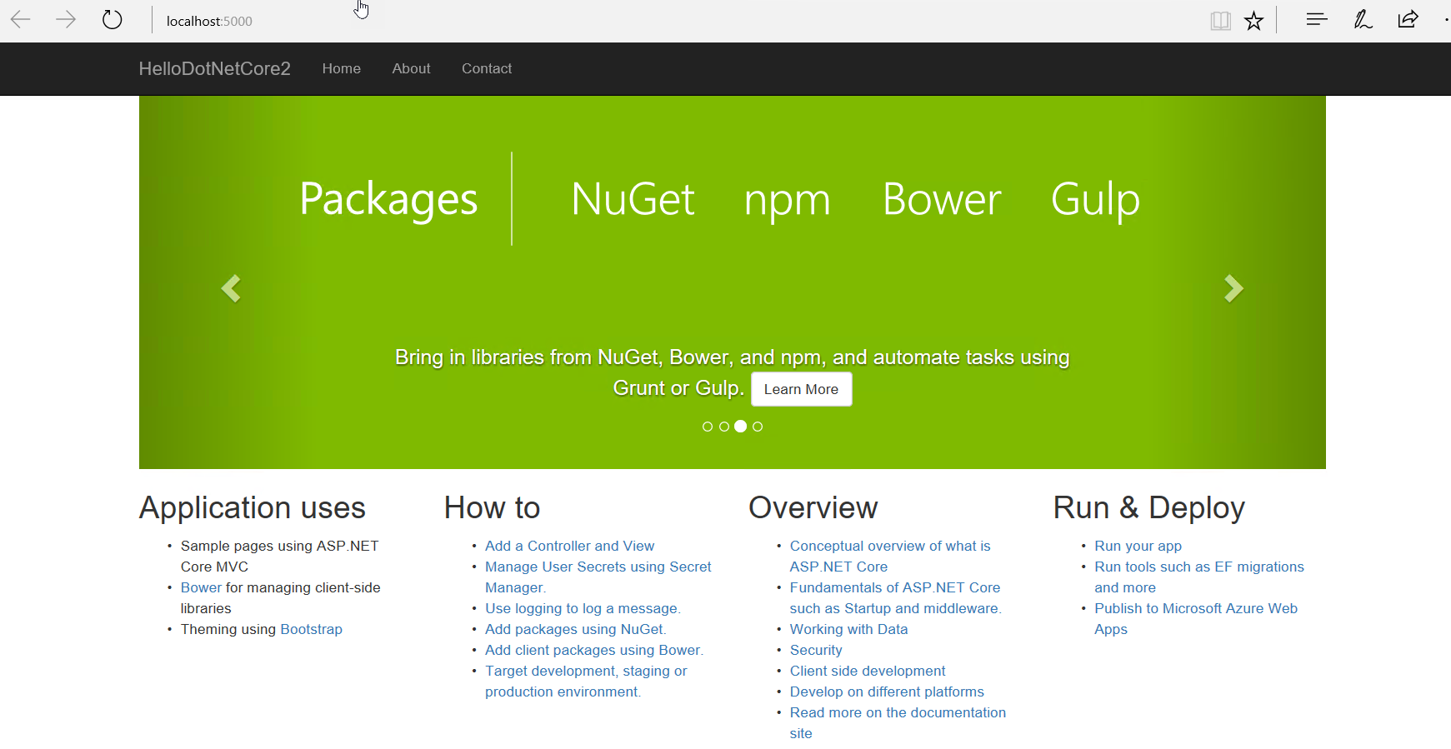1451x749 pixels.
Task: Click the browser back arrow
Action: tap(21, 20)
